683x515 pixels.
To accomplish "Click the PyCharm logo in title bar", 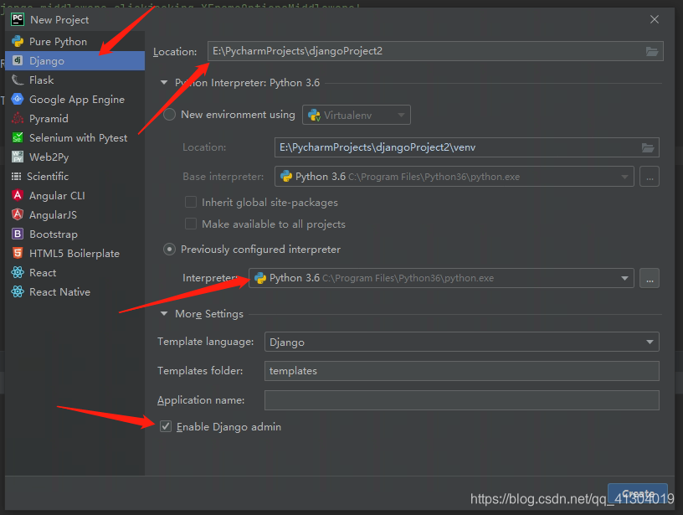I will click(x=18, y=19).
